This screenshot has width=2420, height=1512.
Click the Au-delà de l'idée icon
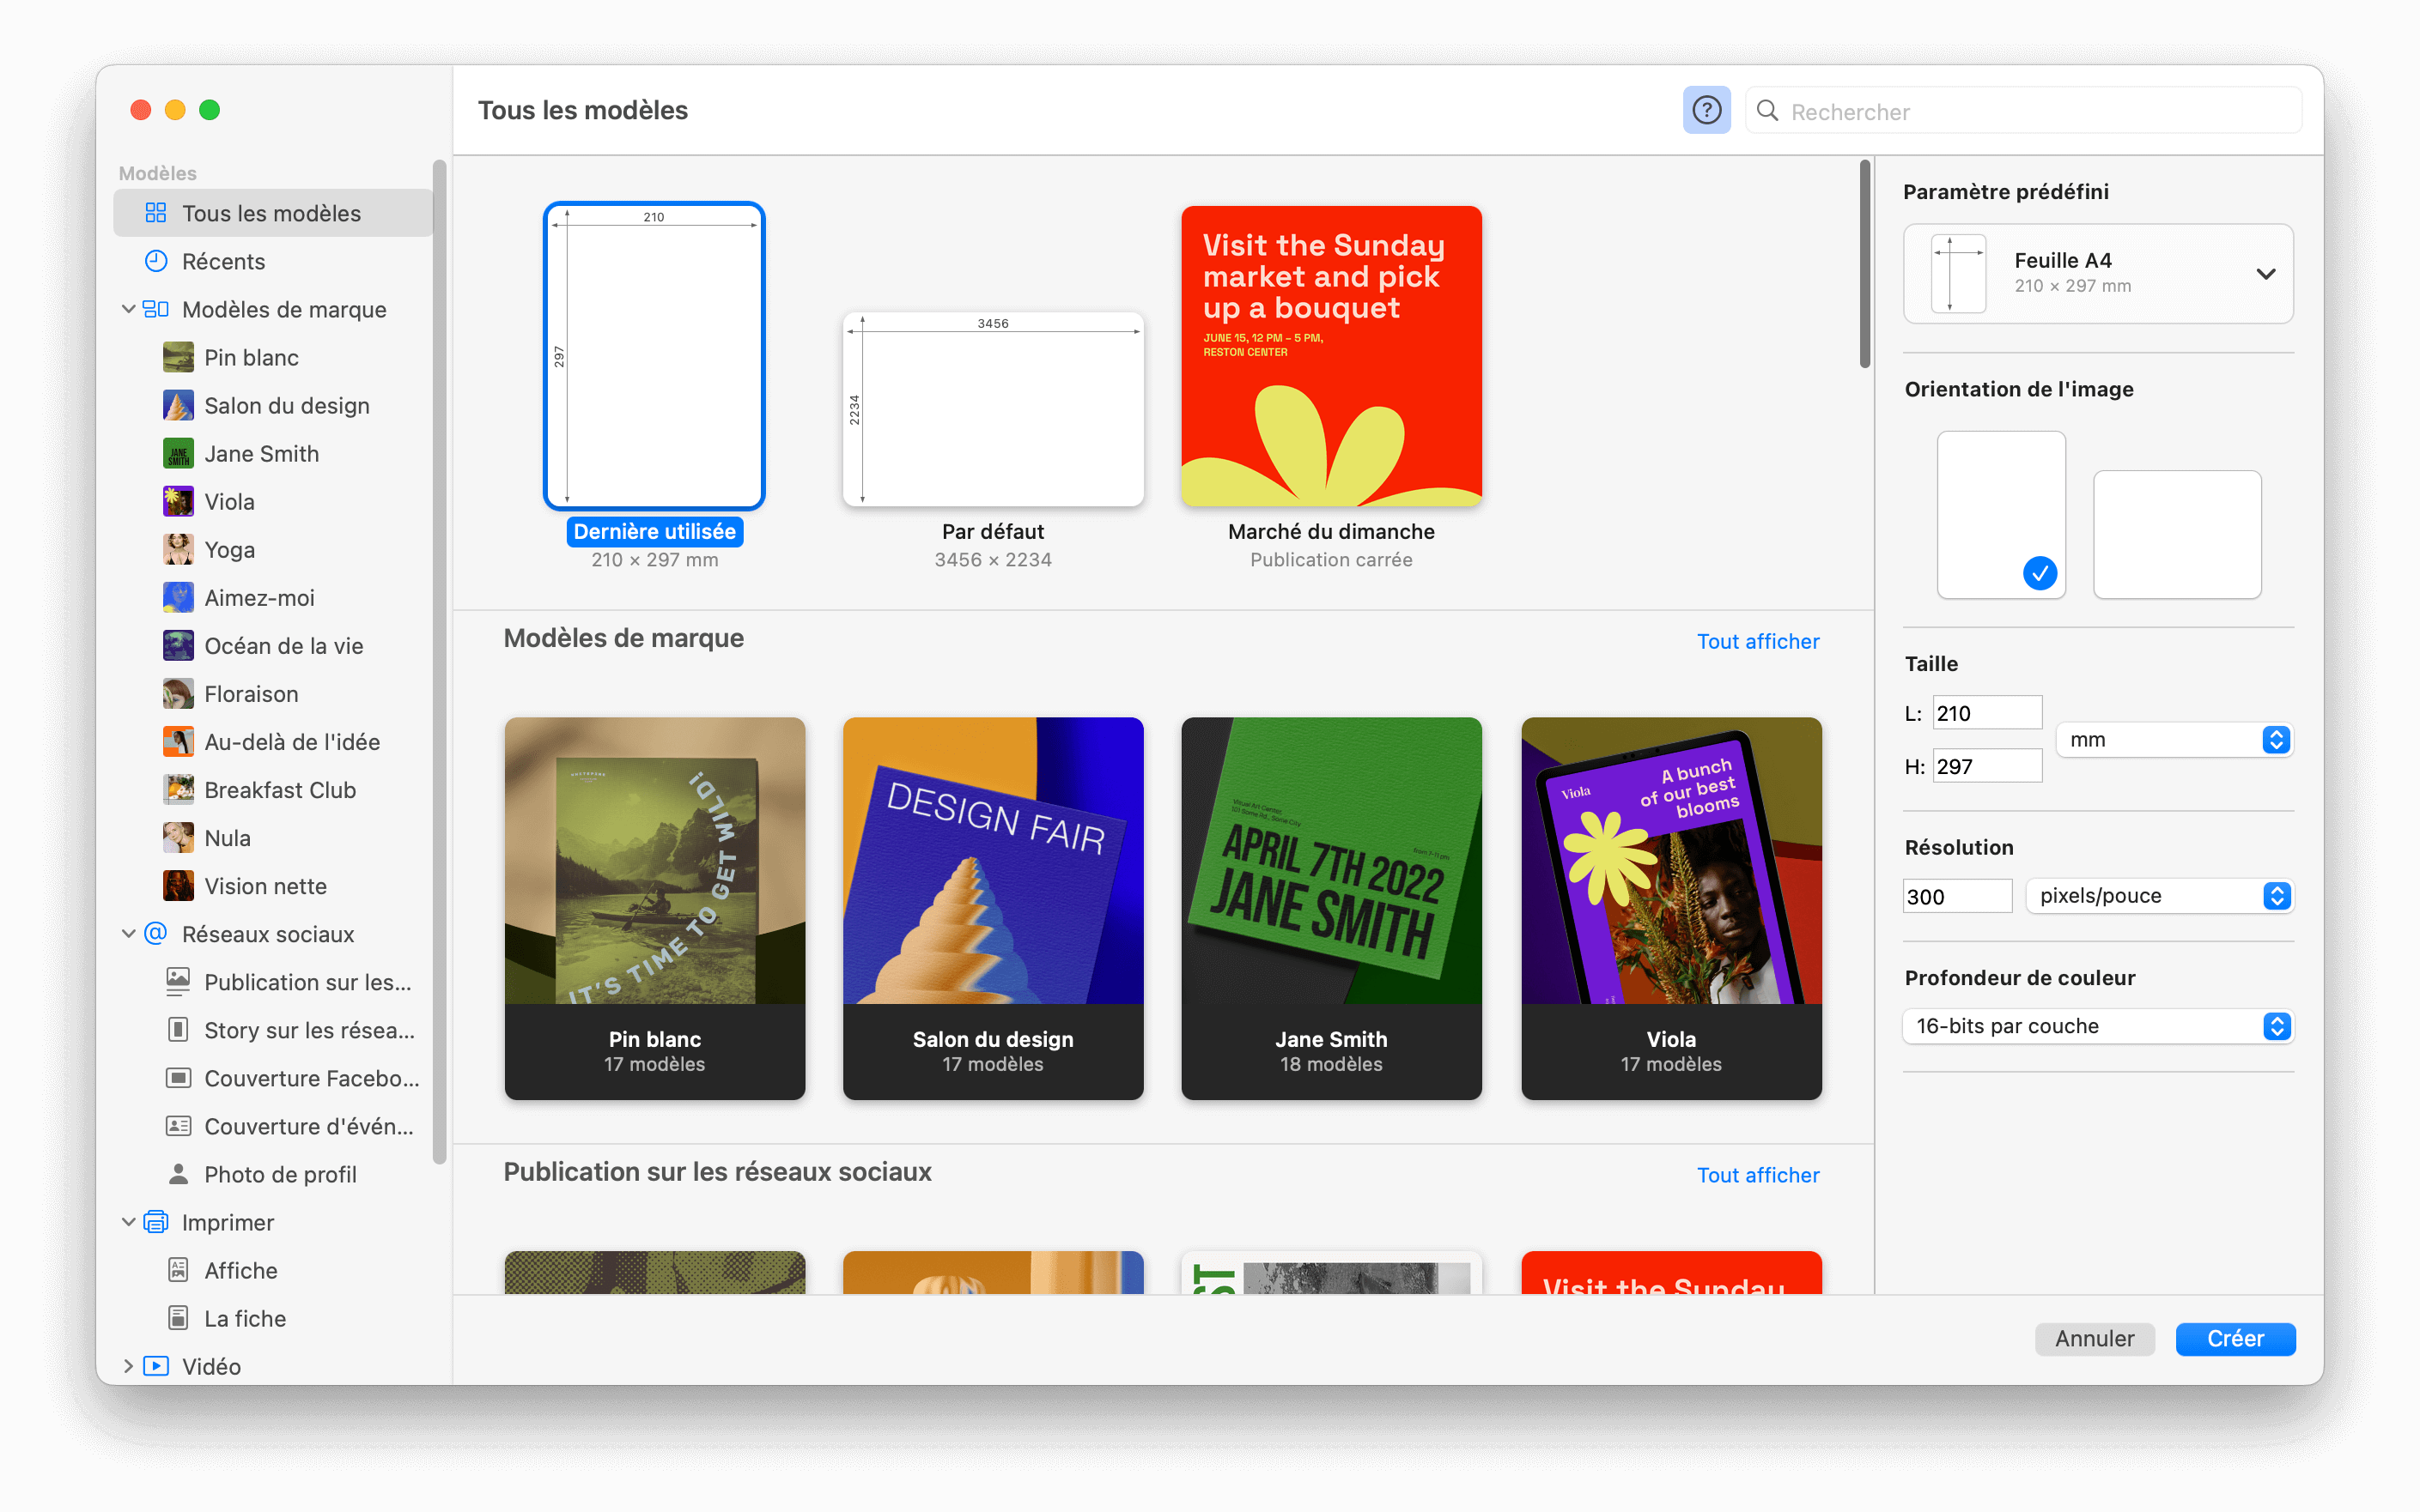(x=178, y=741)
